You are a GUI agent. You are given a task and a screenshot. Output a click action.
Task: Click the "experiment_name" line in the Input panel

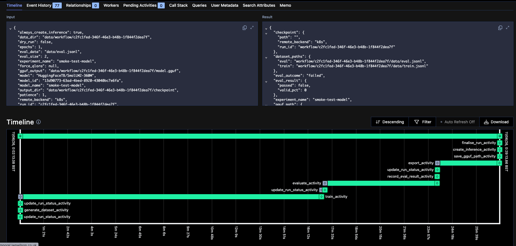57,61
